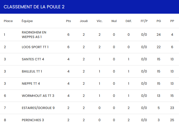Image resolution: width=179 pixels, height=126 pixels.
Task: Click the RADINGHEM EN WEPPES AS 1 team
Action: 34,34
